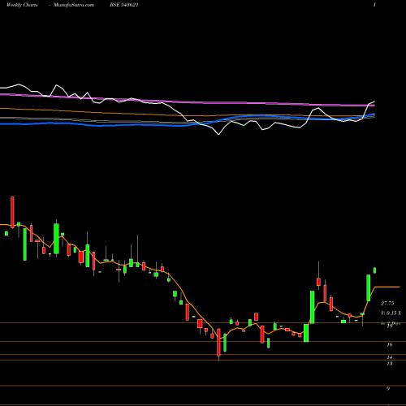This screenshot has width=406, height=406.
Task: Click the '13' price level label
Action: click(390, 364)
